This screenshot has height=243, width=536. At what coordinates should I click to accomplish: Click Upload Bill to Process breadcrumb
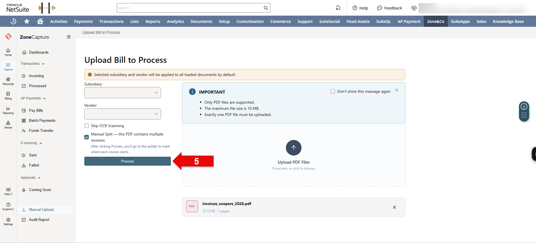(x=101, y=32)
